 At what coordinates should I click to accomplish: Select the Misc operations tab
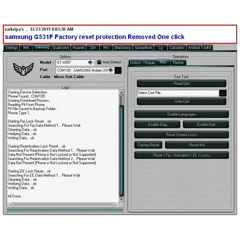pyautogui.click(x=163, y=62)
